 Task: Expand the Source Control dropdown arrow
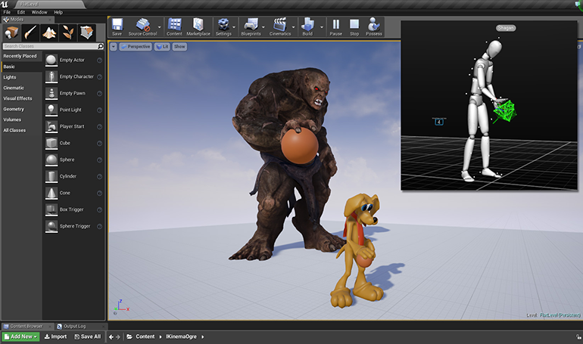pyautogui.click(x=160, y=27)
